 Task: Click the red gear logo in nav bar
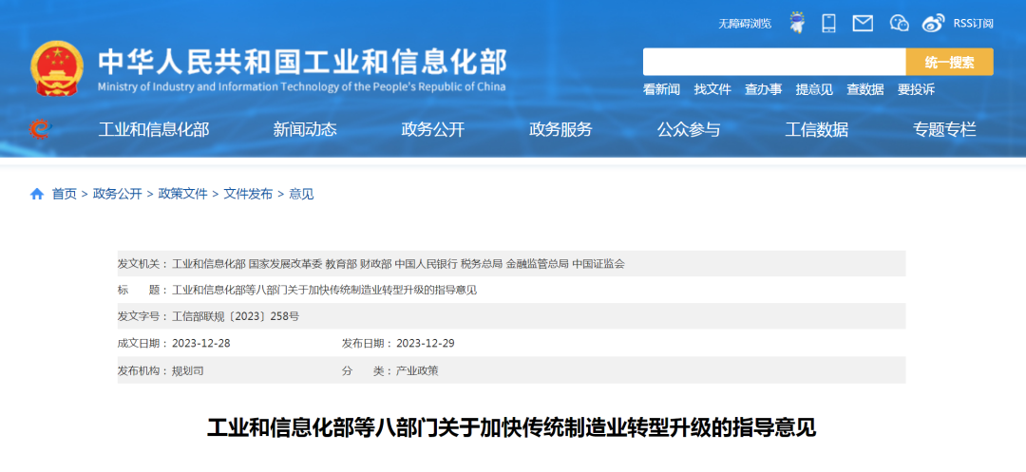(x=39, y=129)
